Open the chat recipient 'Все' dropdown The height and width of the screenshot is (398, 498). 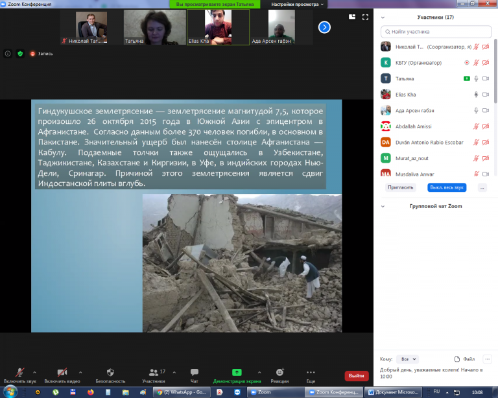coord(409,358)
